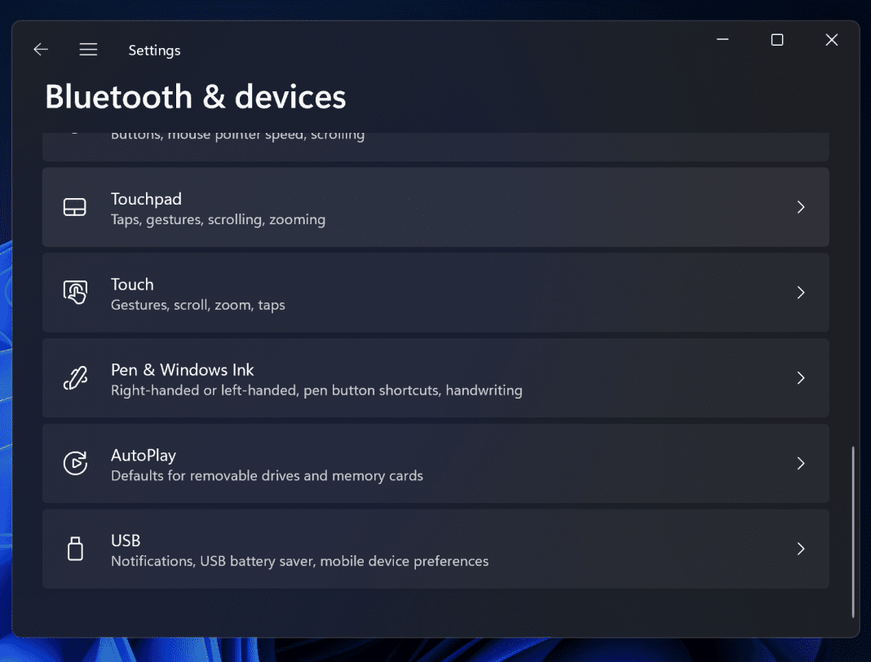Screen dimensions: 871x662
Task: Maximize the Settings window
Action: click(x=777, y=40)
